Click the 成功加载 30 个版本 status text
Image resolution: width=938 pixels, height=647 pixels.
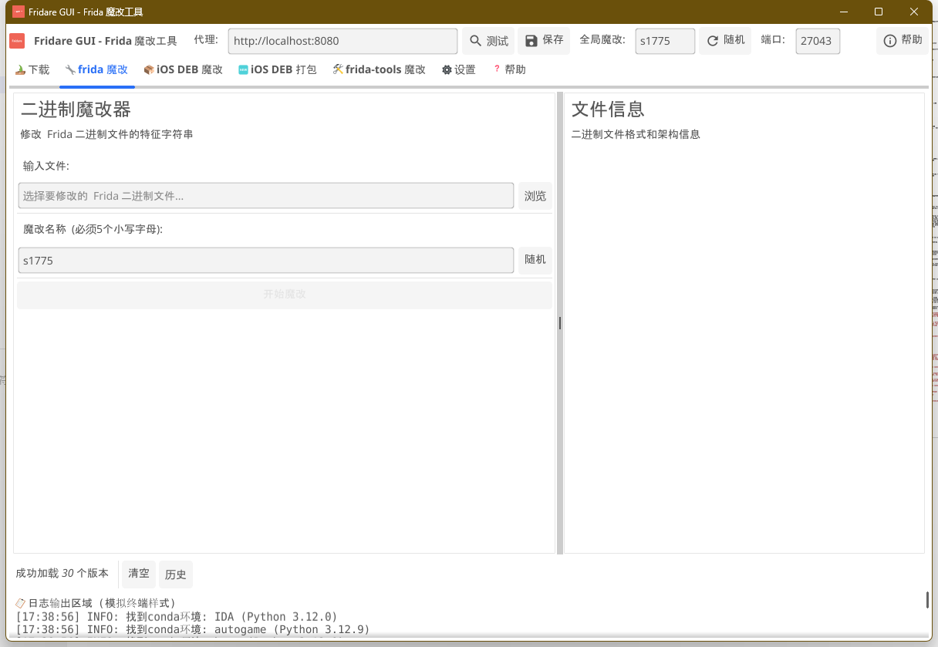62,574
